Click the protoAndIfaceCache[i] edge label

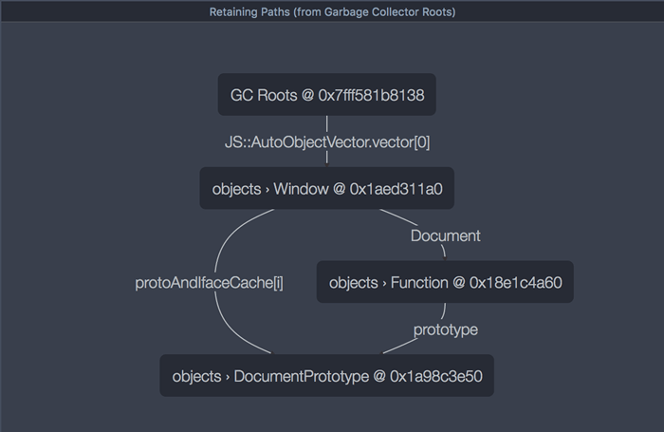(209, 283)
